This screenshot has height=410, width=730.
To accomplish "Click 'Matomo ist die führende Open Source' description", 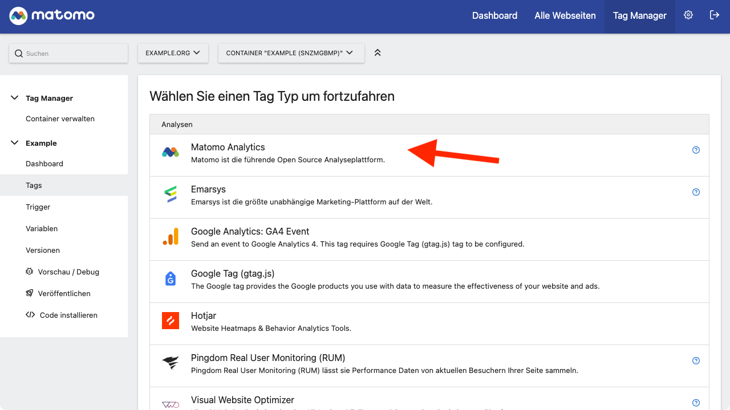I will point(288,159).
